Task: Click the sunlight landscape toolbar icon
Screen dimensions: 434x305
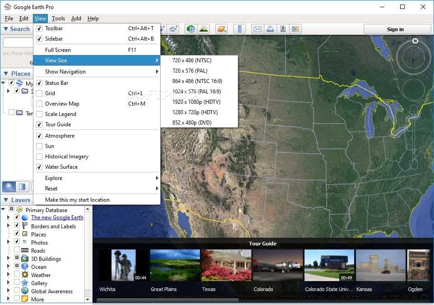Action: pos(204,29)
